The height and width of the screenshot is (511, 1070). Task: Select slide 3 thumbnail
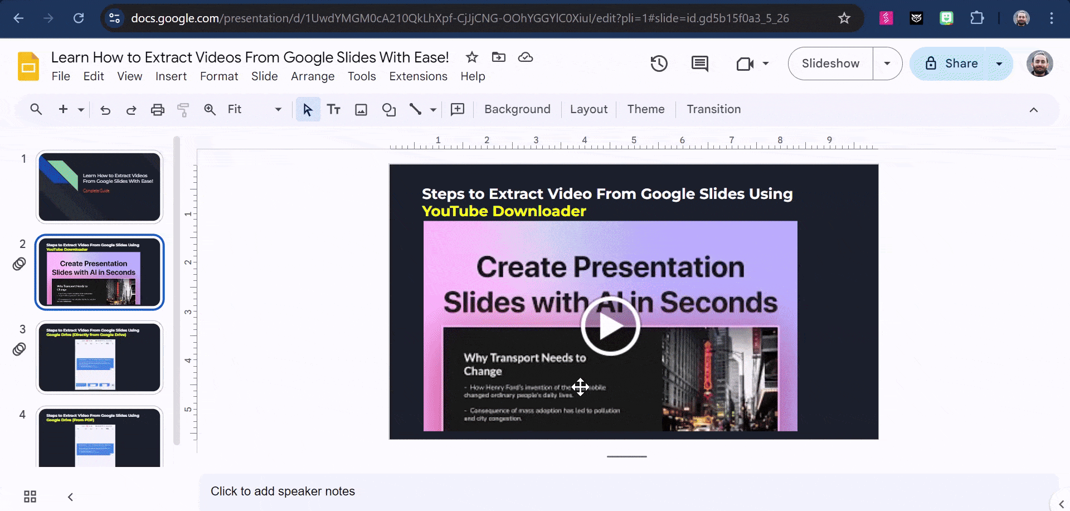click(99, 357)
